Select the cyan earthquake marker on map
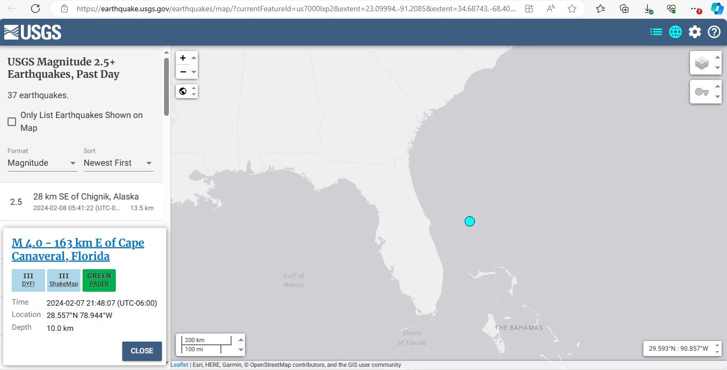The width and height of the screenshot is (727, 370). pyautogui.click(x=470, y=221)
